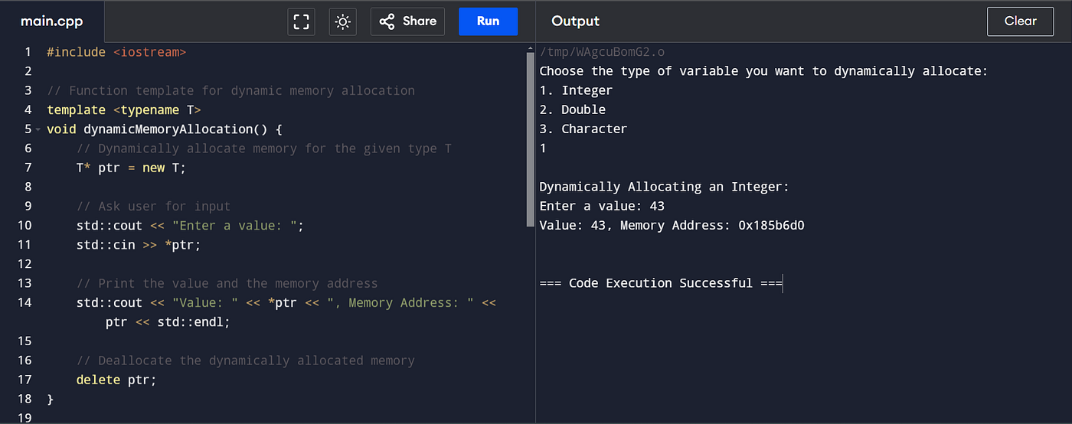Select the main.cpp file tab
The image size is (1072, 424).
[x=52, y=21]
